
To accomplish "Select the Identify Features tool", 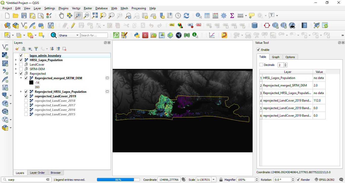I will pos(199,16).
